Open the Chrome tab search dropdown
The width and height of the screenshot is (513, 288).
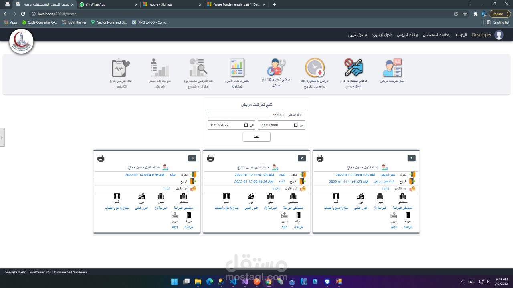click(470, 4)
